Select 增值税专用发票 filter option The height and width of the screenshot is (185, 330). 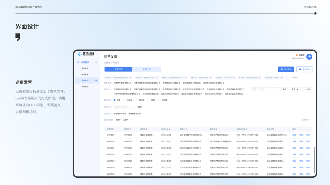120,114
